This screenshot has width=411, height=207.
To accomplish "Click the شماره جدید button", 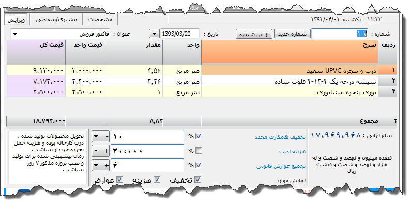I will click(x=292, y=34).
